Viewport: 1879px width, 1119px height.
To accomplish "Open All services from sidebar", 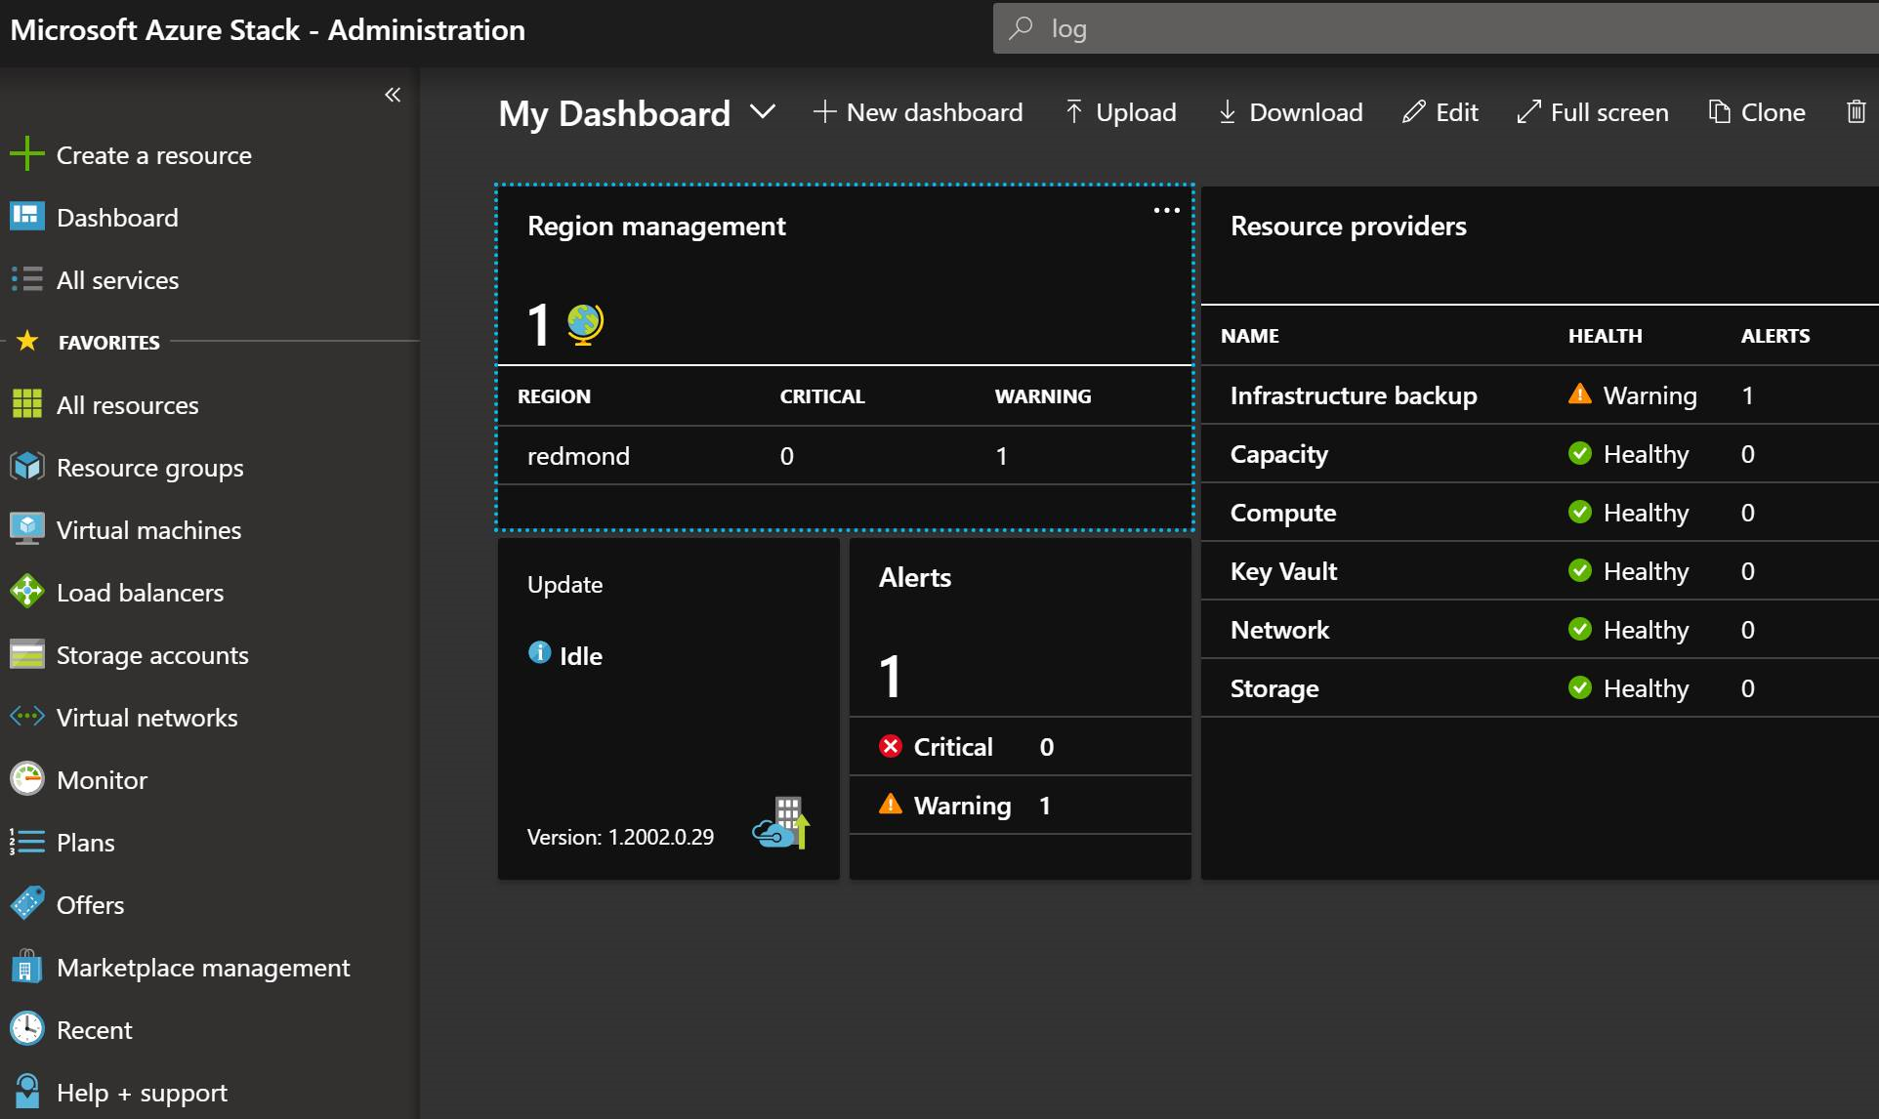I will [117, 278].
